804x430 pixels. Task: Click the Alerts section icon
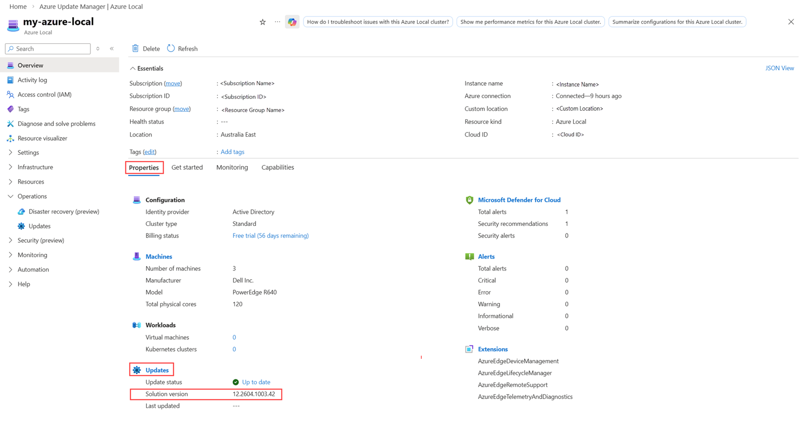coord(469,256)
